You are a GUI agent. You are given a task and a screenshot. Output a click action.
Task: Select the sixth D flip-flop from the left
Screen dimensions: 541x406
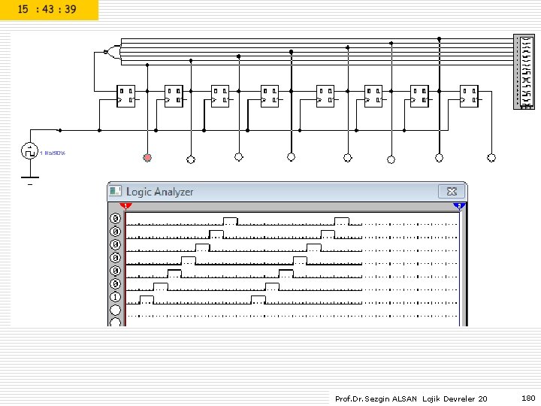[x=373, y=96]
